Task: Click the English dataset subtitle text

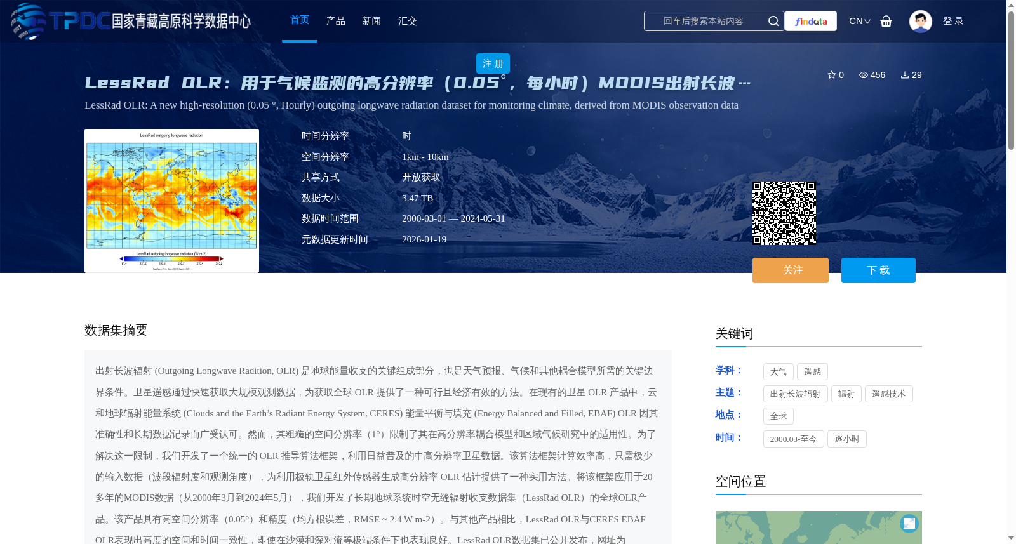Action: point(411,105)
